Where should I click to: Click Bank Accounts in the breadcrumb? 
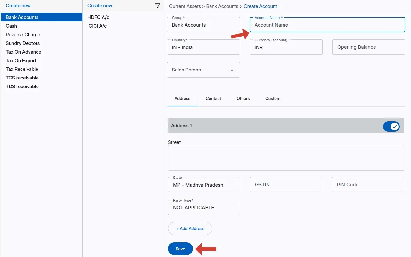[x=222, y=6]
